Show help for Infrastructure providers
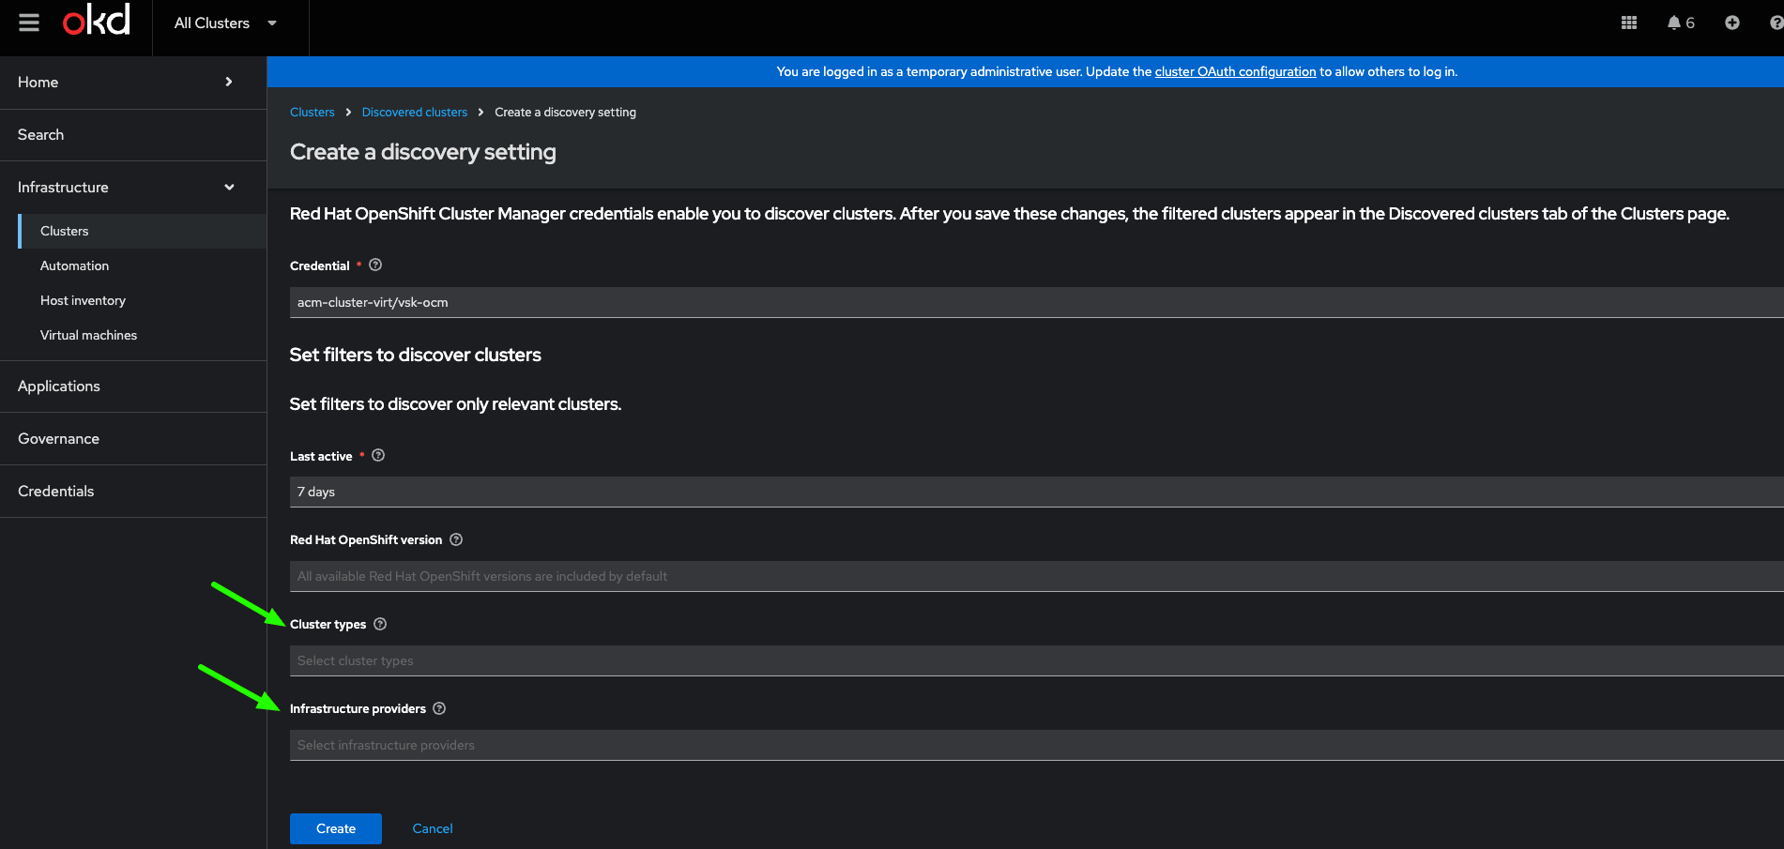The width and height of the screenshot is (1784, 849). [439, 708]
